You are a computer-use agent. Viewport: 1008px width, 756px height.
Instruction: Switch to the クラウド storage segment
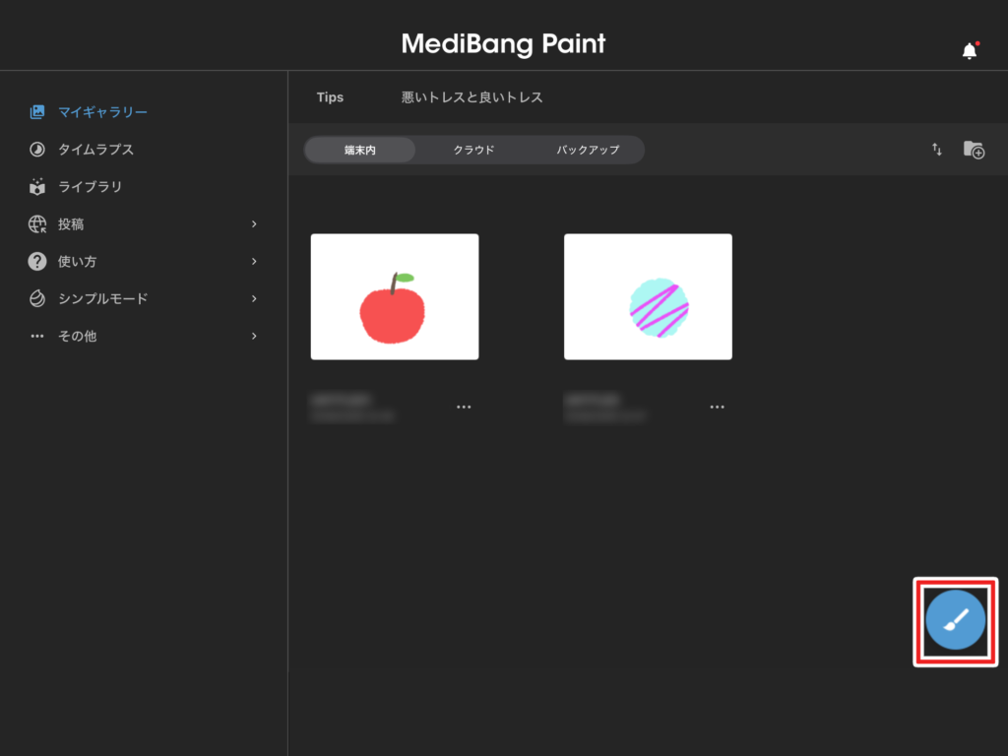pyautogui.click(x=473, y=150)
